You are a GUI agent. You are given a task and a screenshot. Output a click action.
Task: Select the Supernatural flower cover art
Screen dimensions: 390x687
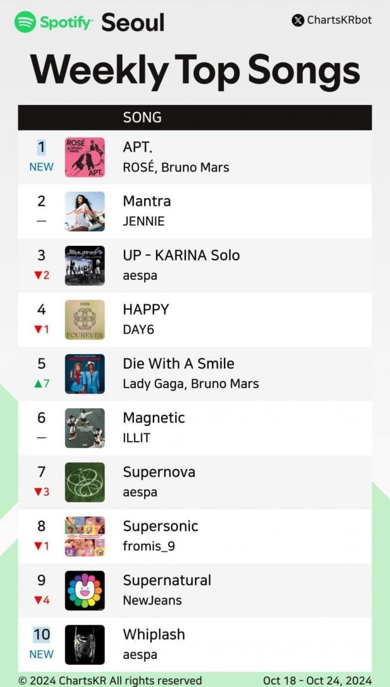coord(85,591)
